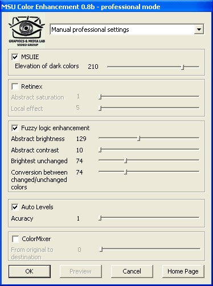Click the Acuracy slider handle
Image resolution: width=213 pixels, height=286 pixels.
point(100,218)
